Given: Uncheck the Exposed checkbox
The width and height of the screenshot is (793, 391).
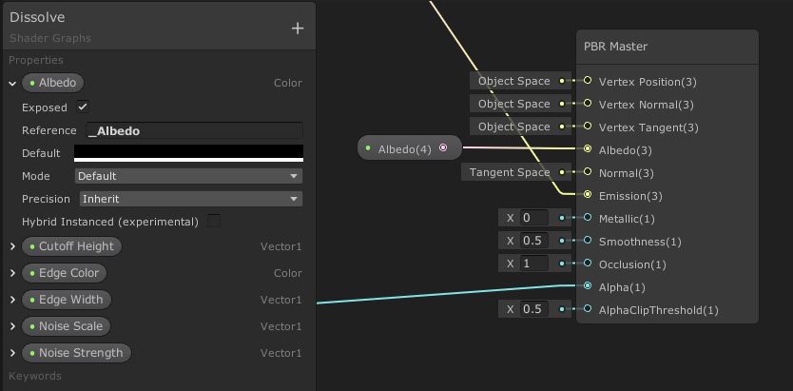Looking at the screenshot, I should pyautogui.click(x=83, y=108).
